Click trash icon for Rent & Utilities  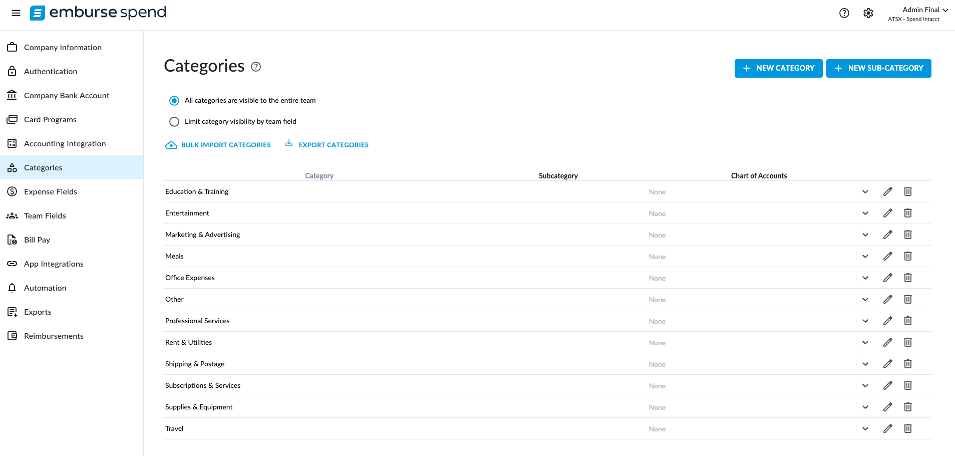point(908,342)
